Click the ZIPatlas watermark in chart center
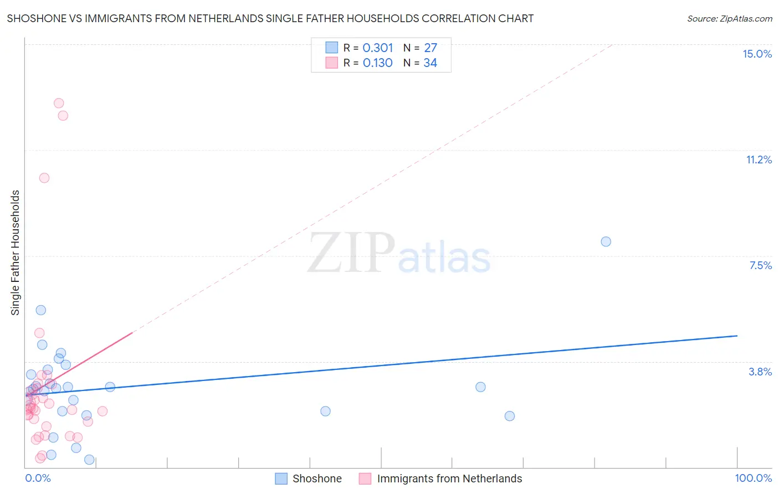 click(x=399, y=254)
